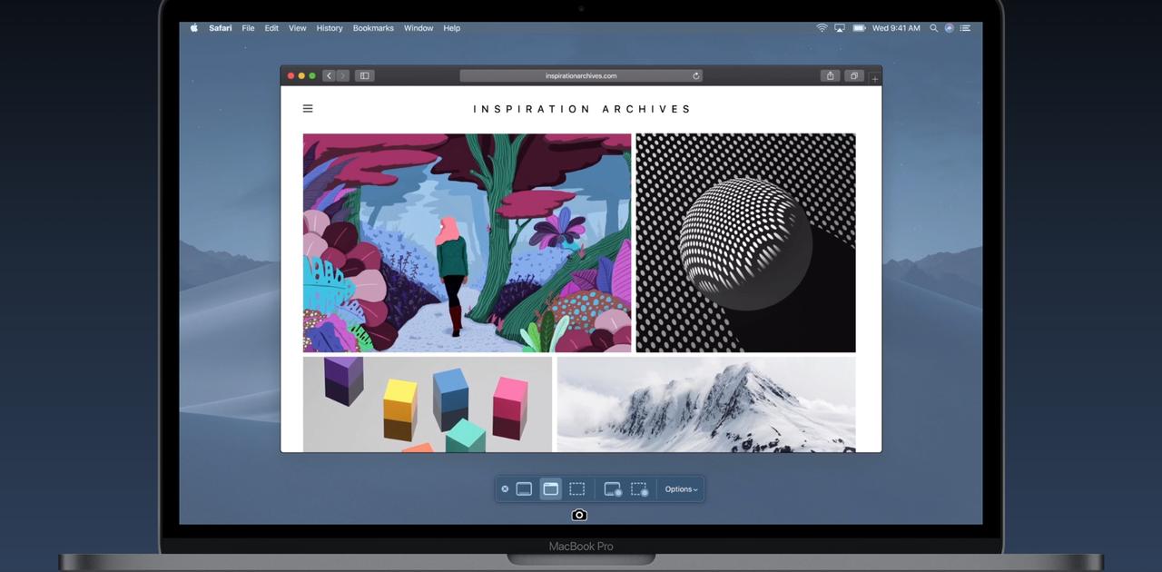The image size is (1162, 572).
Task: Toggle Safari's sidebar icon
Action: [x=363, y=75]
